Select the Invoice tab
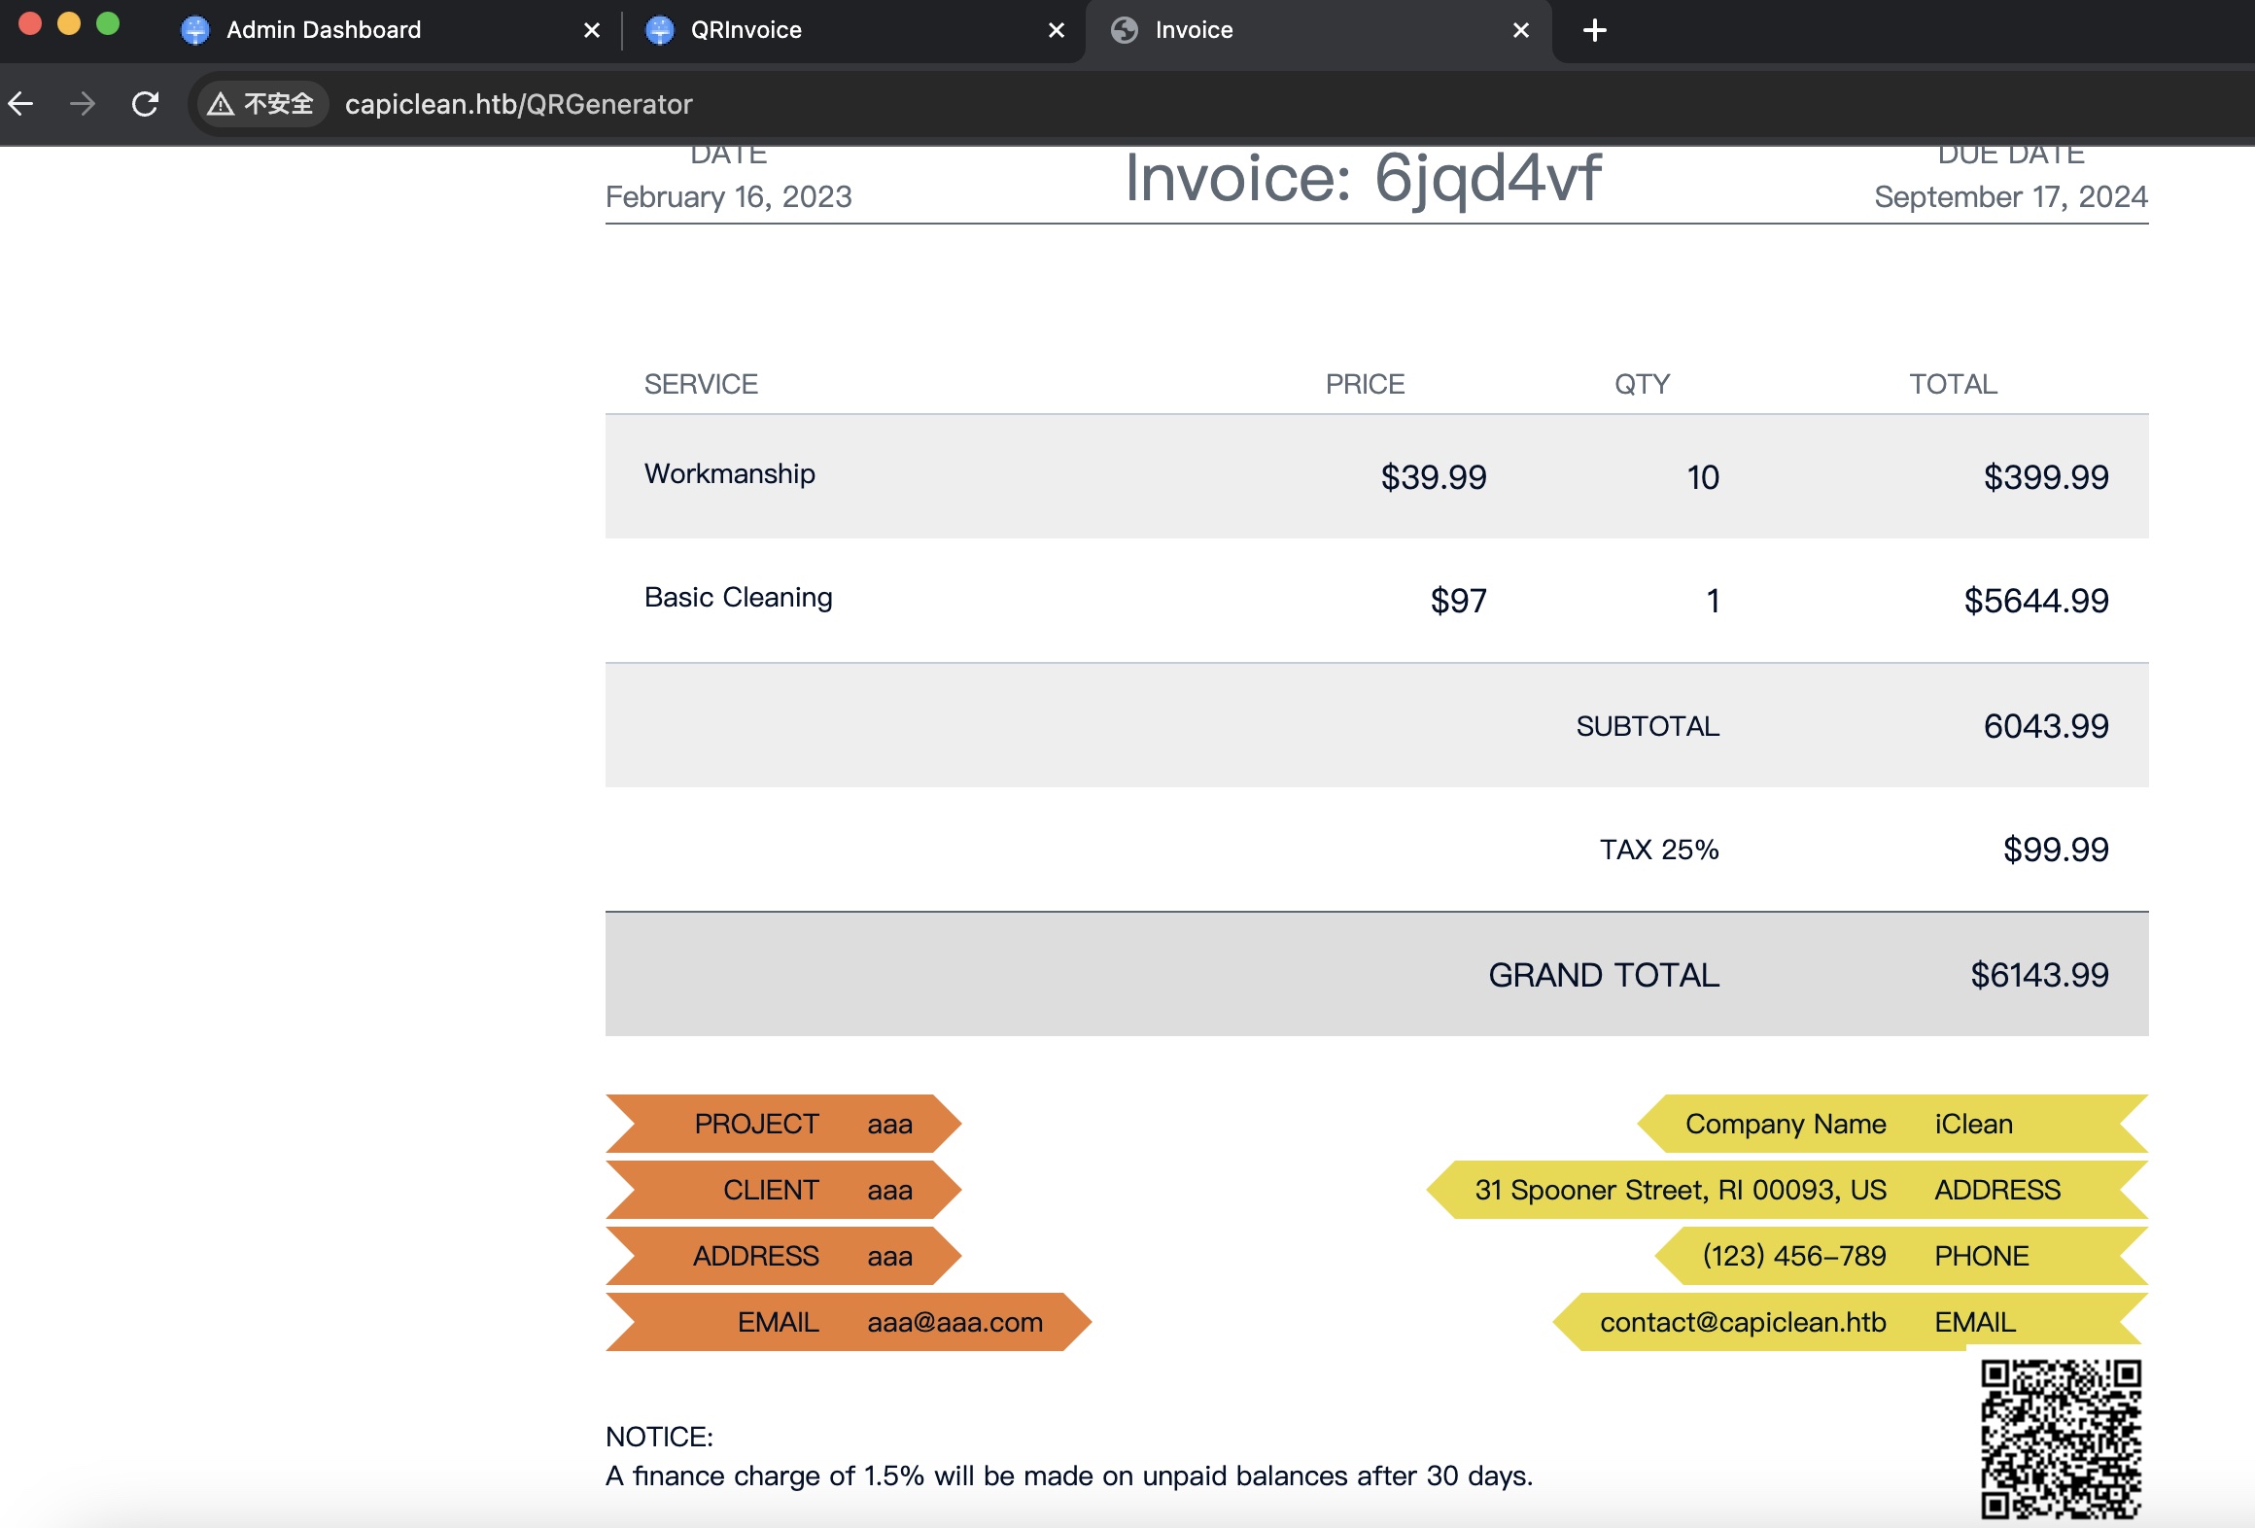The height and width of the screenshot is (1528, 2255). click(x=1194, y=30)
